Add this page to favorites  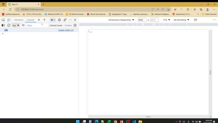point(168,9)
